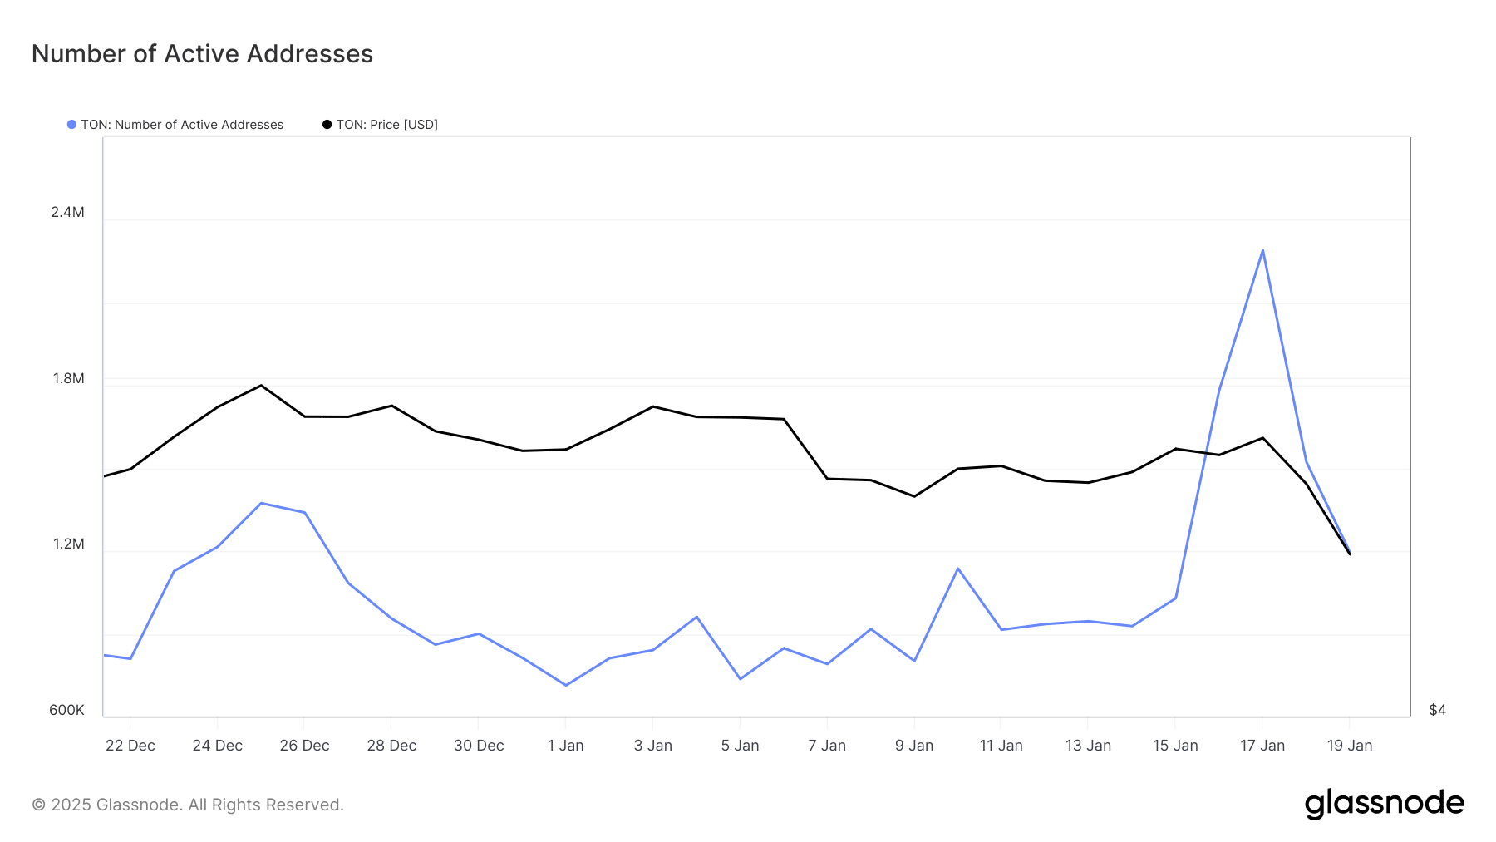The image size is (1496, 842).
Task: Click the 'Number of Active Addresses' chart title
Action: pyautogui.click(x=202, y=54)
